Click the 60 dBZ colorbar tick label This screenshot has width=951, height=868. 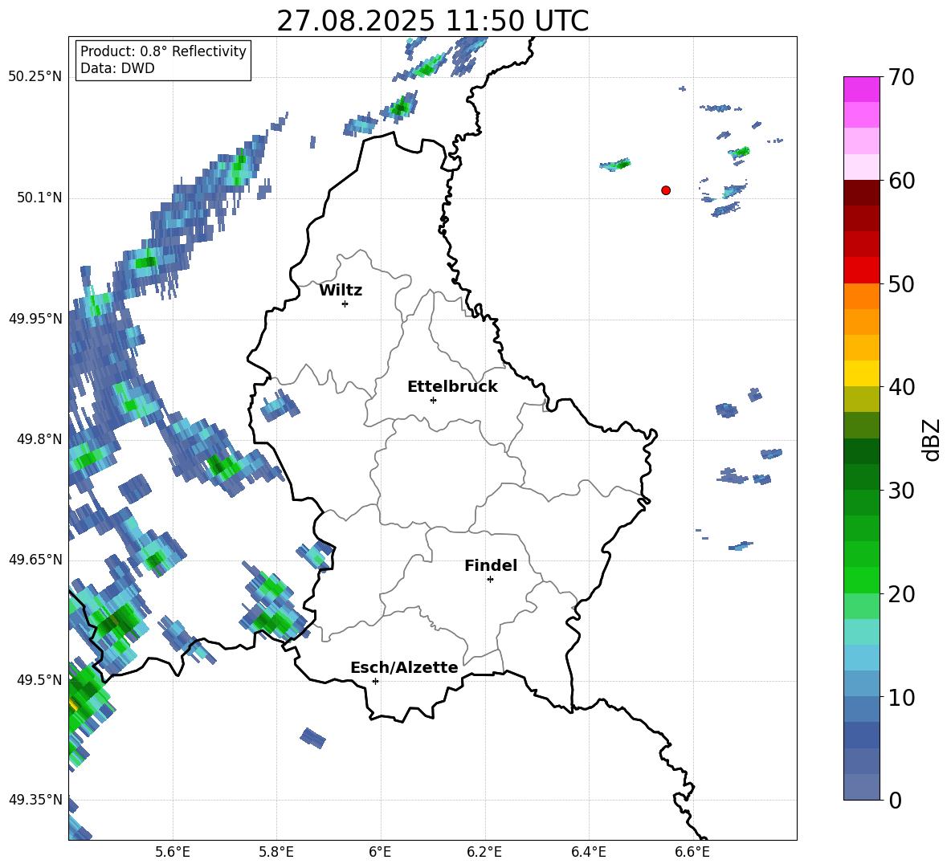(x=901, y=181)
